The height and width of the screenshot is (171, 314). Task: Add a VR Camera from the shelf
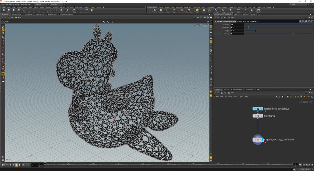(x=245, y=10)
